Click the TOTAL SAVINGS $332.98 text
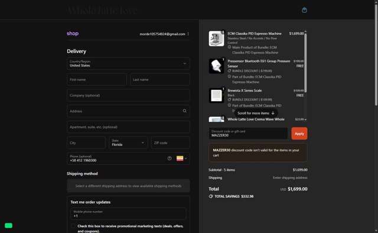This screenshot has height=233, width=378. coord(234,197)
